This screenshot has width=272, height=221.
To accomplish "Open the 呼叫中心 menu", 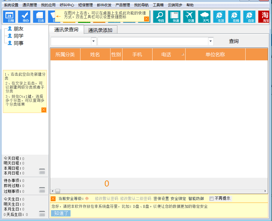I will 67,5.
